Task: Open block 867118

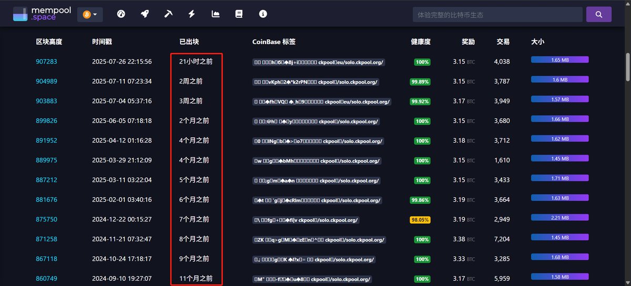Action: 46,259
